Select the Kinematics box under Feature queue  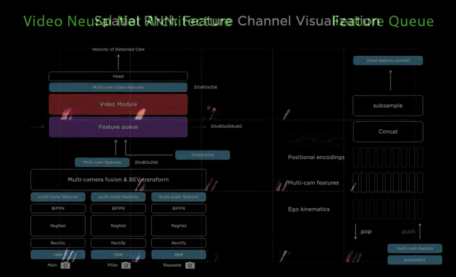tap(203, 155)
